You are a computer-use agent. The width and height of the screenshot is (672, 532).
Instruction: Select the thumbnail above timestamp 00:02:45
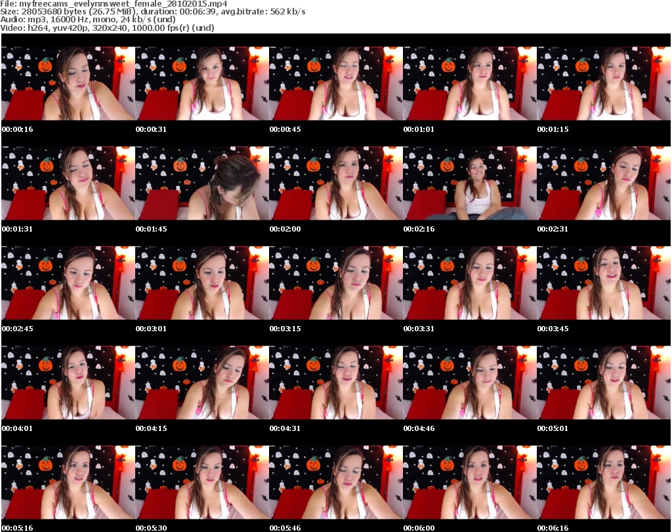[68, 283]
